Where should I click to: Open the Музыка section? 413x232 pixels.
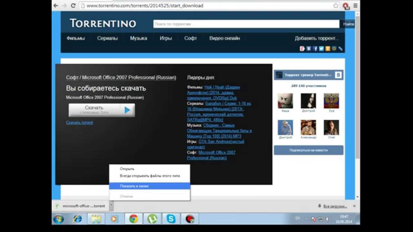[138, 38]
